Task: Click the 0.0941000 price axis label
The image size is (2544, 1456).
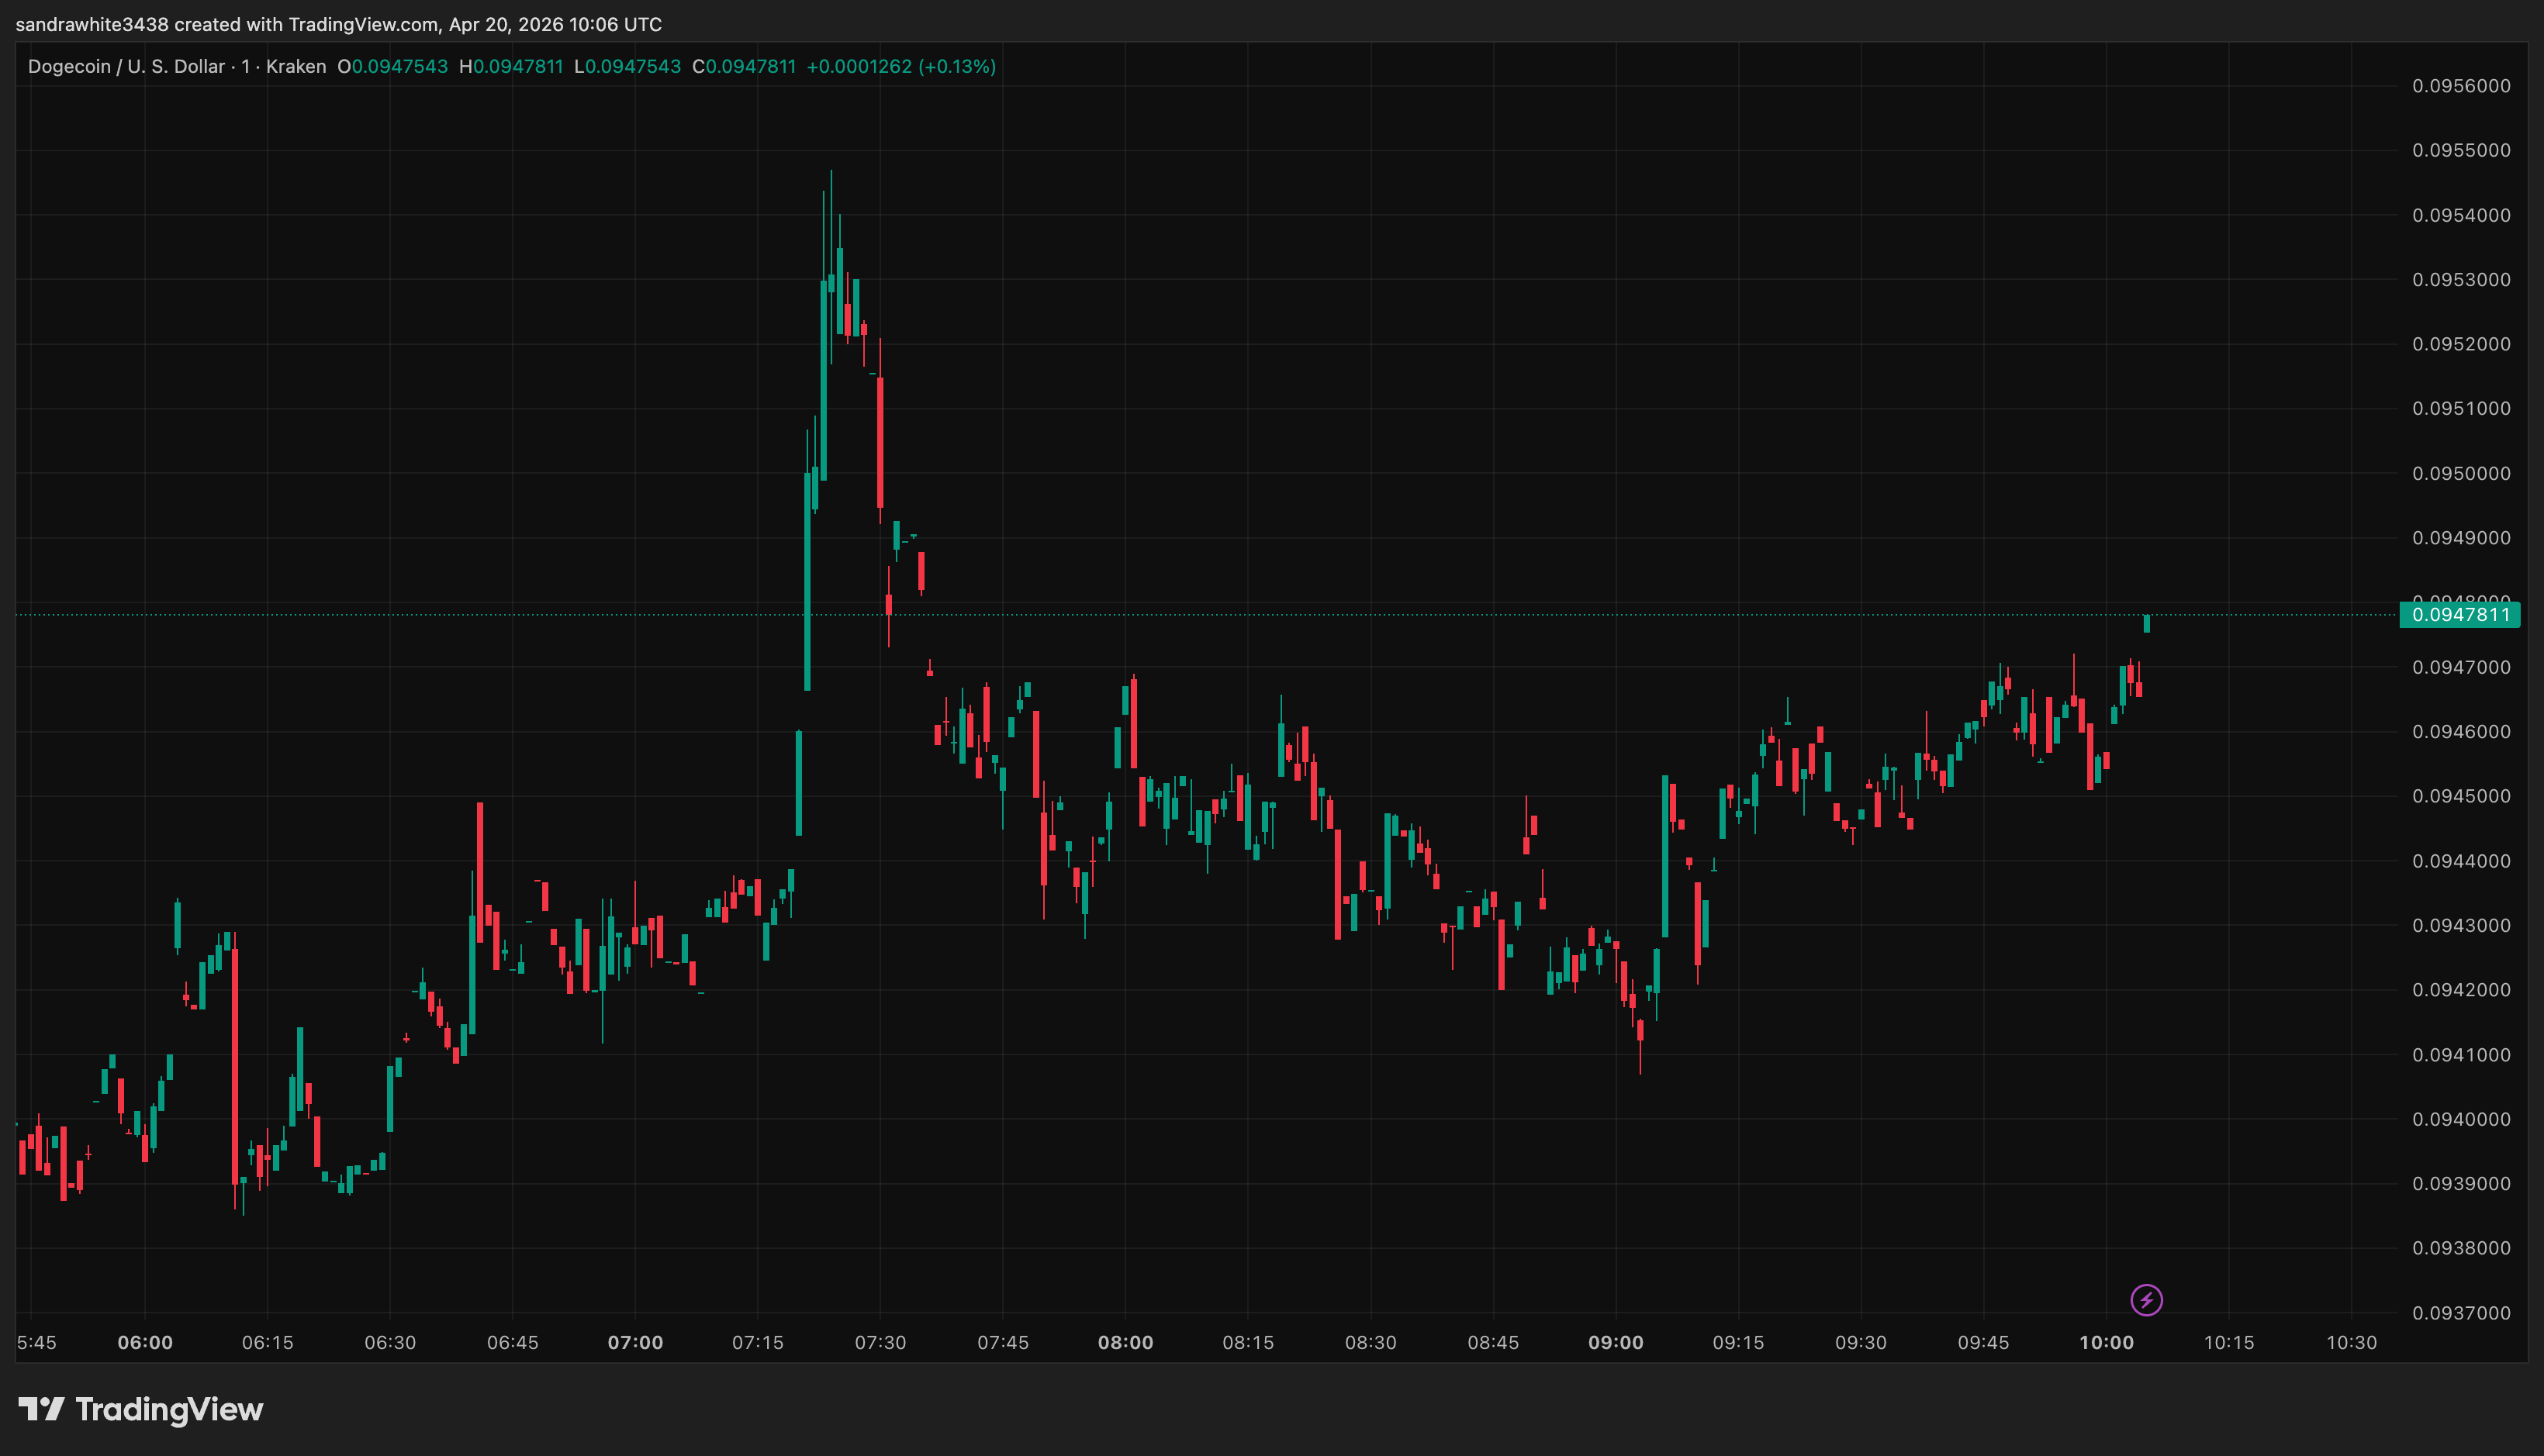Action: click(x=2461, y=1055)
